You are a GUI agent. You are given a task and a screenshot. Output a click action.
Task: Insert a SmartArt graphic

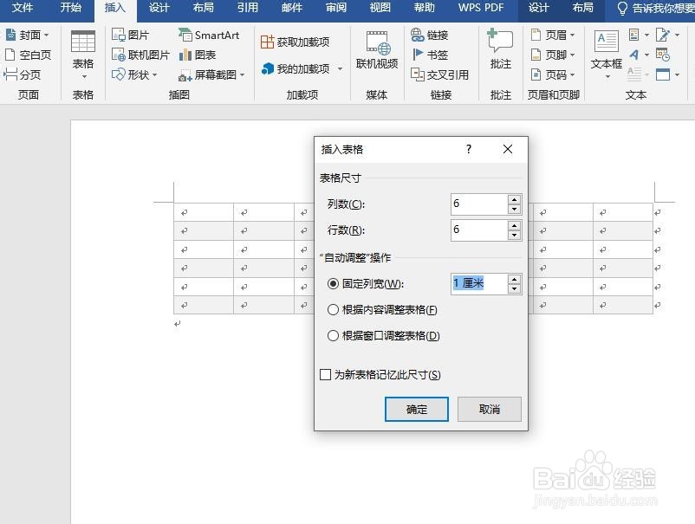210,35
